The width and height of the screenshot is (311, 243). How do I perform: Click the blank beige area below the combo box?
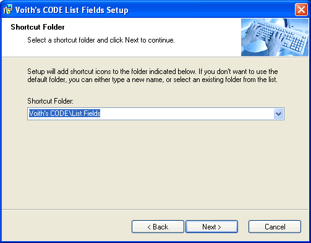click(x=156, y=165)
